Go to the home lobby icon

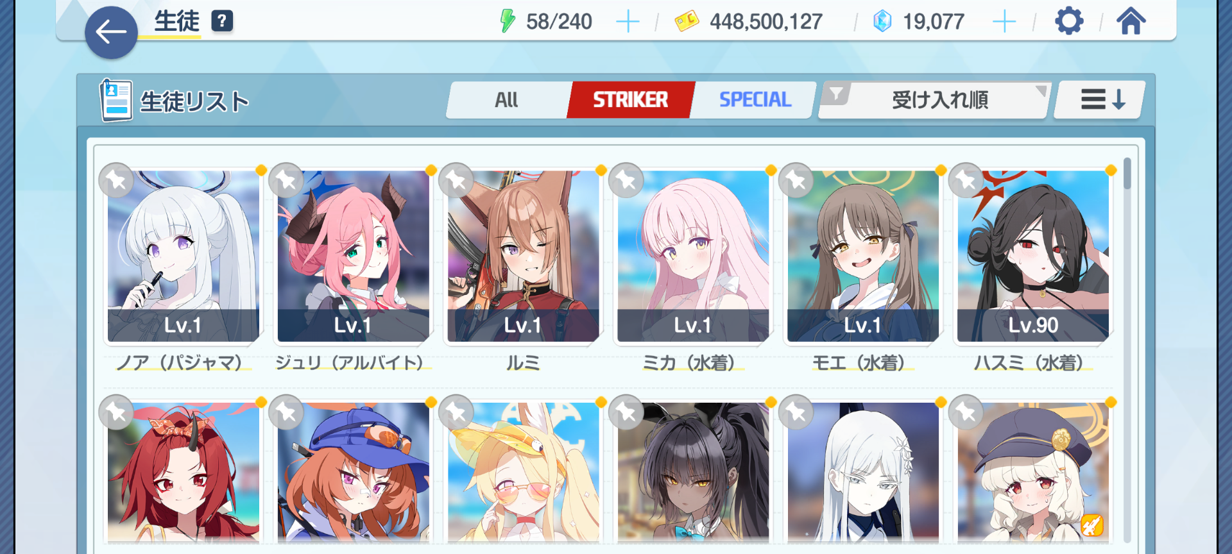click(1131, 21)
